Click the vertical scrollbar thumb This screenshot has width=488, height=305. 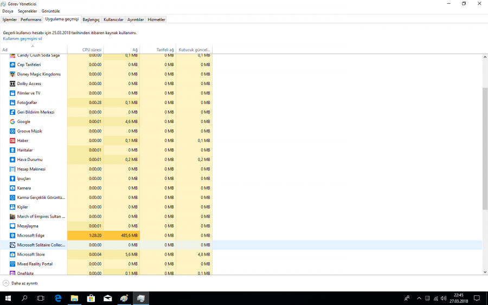485,148
